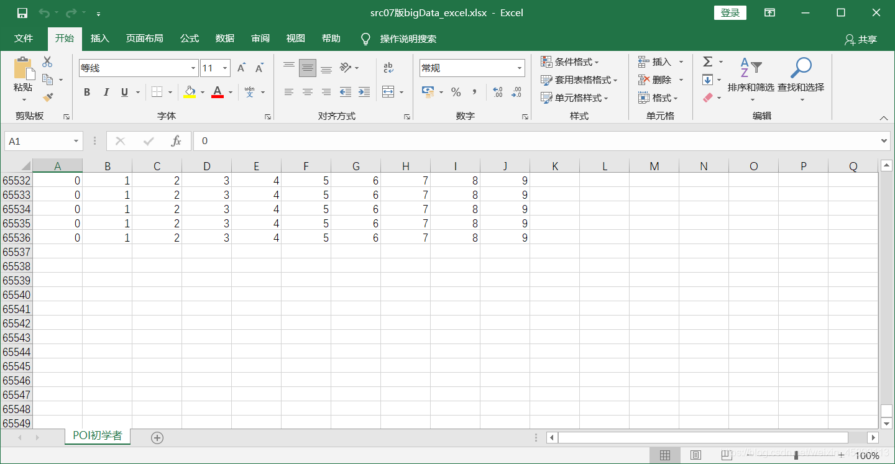Click the 共享 share button
The height and width of the screenshot is (464, 895).
861,39
